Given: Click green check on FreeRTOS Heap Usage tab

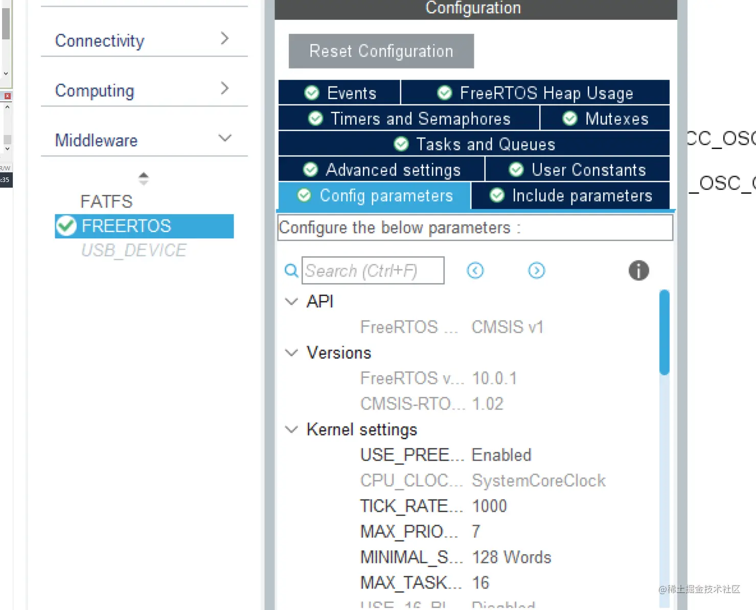Looking at the screenshot, I should coord(445,93).
